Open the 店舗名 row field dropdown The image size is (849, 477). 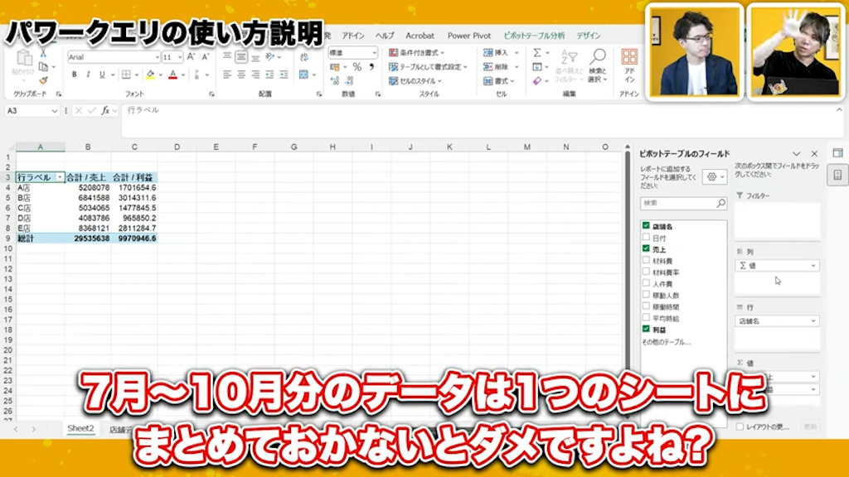coord(813,320)
